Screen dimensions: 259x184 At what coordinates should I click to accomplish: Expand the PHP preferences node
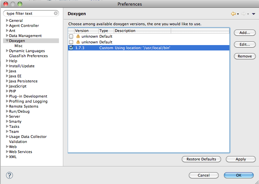(7, 91)
